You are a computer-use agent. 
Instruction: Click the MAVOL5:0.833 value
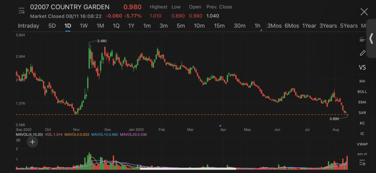point(77,135)
